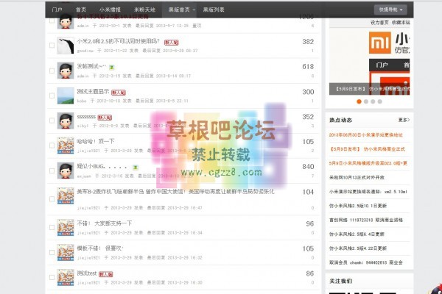Click avatar beside 不错!大家都支持一下 thread

coord(66,227)
